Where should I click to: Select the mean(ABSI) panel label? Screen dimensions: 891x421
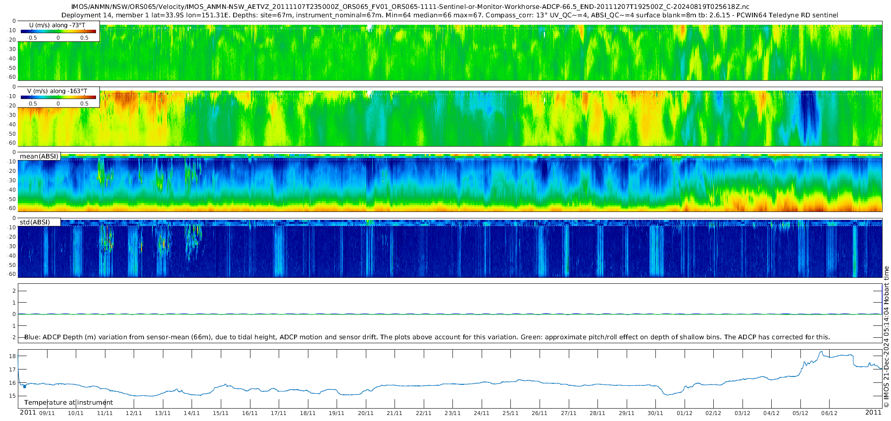[x=39, y=157]
